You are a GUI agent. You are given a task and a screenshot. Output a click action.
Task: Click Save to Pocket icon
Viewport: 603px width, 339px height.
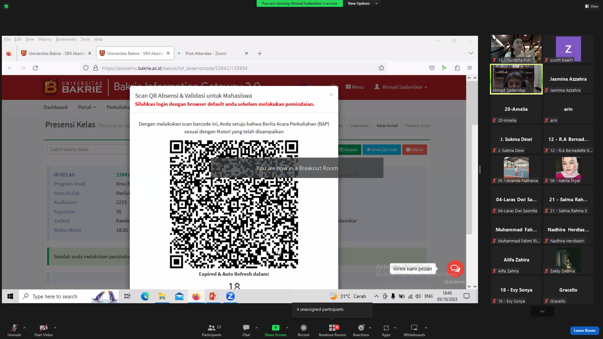[432, 68]
